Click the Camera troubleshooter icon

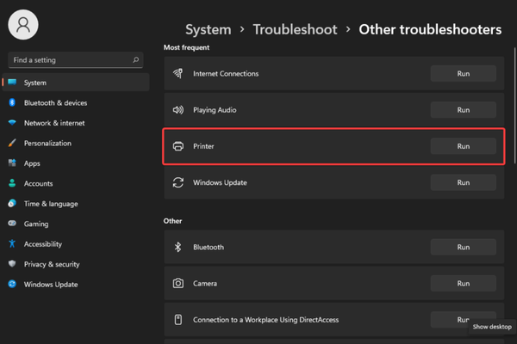pyautogui.click(x=178, y=283)
